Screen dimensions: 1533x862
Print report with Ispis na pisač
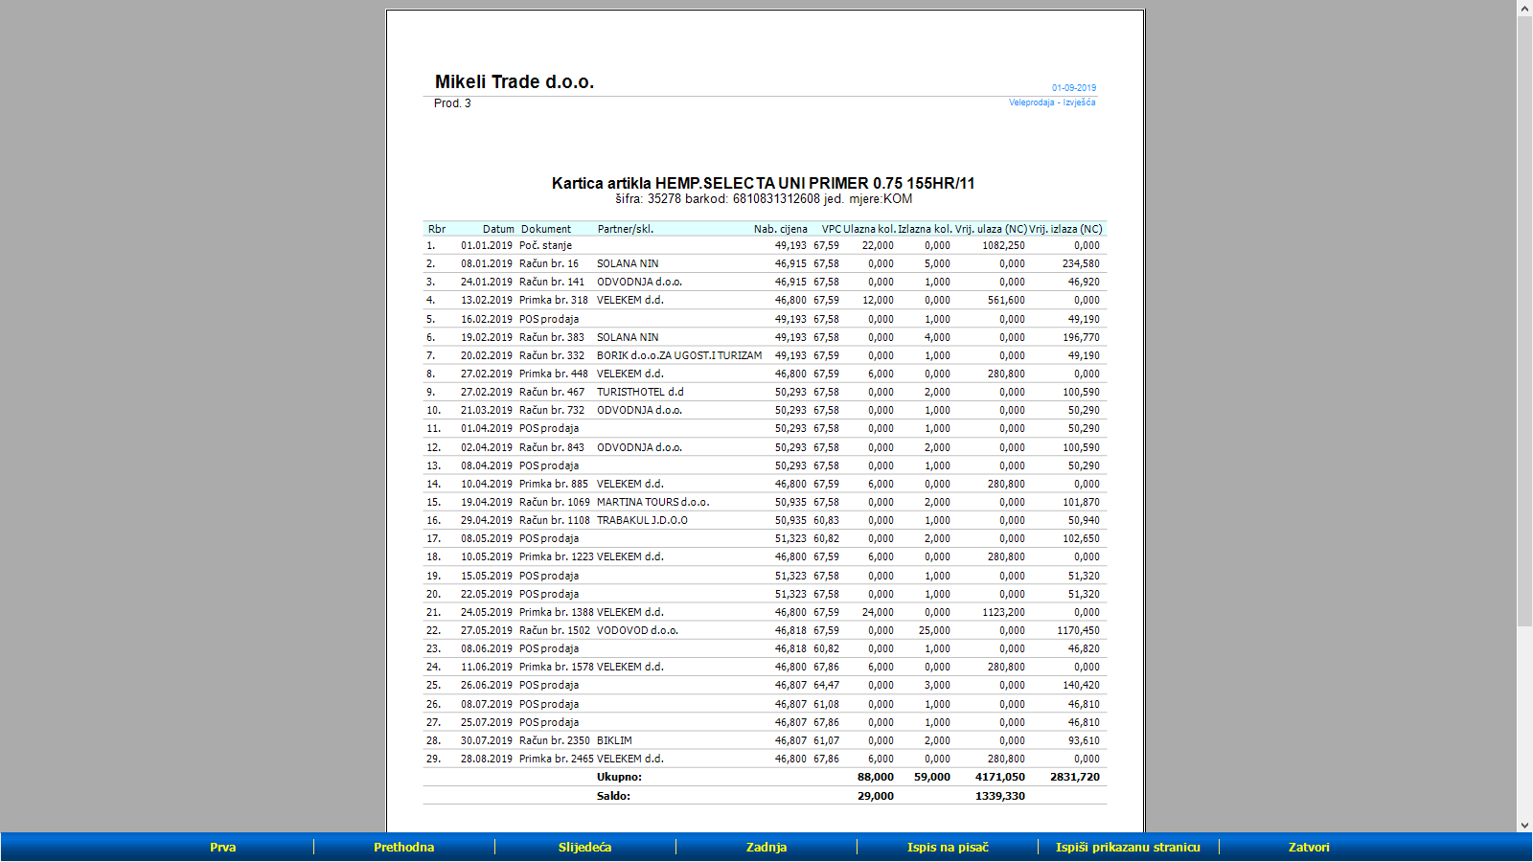[947, 847]
